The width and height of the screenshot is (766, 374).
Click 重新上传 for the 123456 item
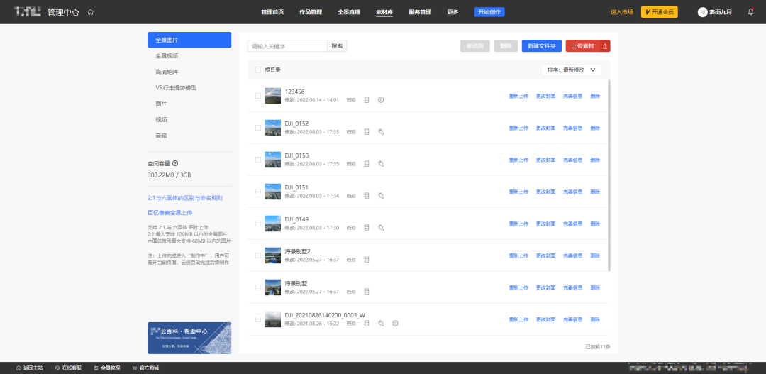click(x=518, y=96)
